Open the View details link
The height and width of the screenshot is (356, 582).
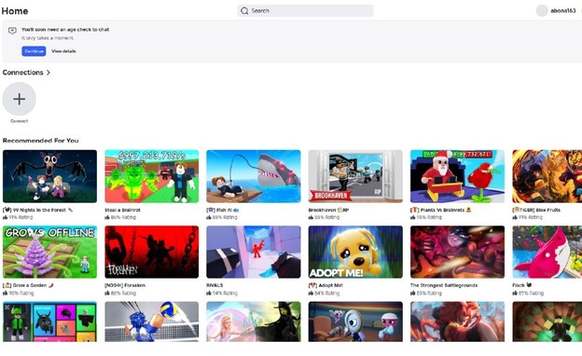tap(63, 51)
